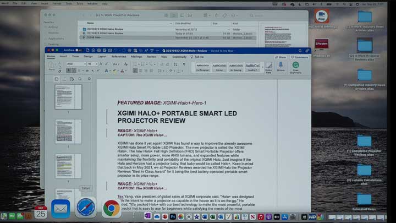
Task: Select the Finder list view icon
Action: coord(174,15)
